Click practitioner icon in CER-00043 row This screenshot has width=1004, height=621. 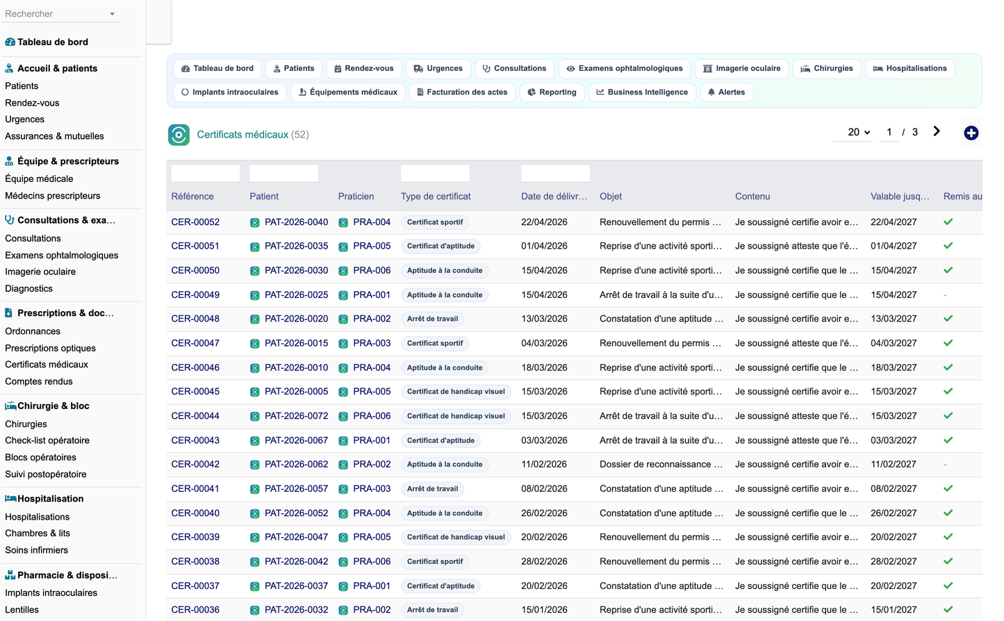(x=343, y=441)
